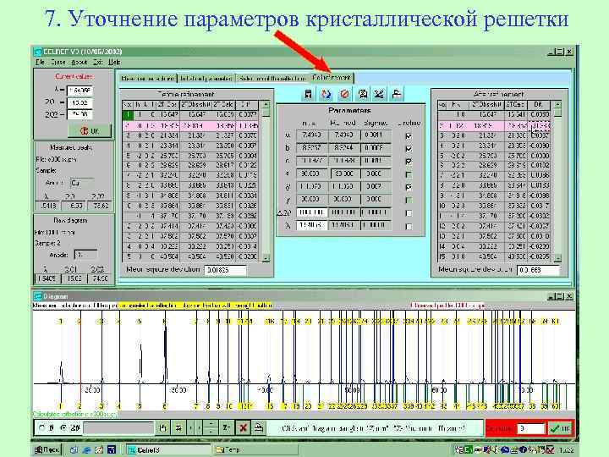
Task: Select the 2θ radio button in diagram toolbar
Action: [x=63, y=428]
